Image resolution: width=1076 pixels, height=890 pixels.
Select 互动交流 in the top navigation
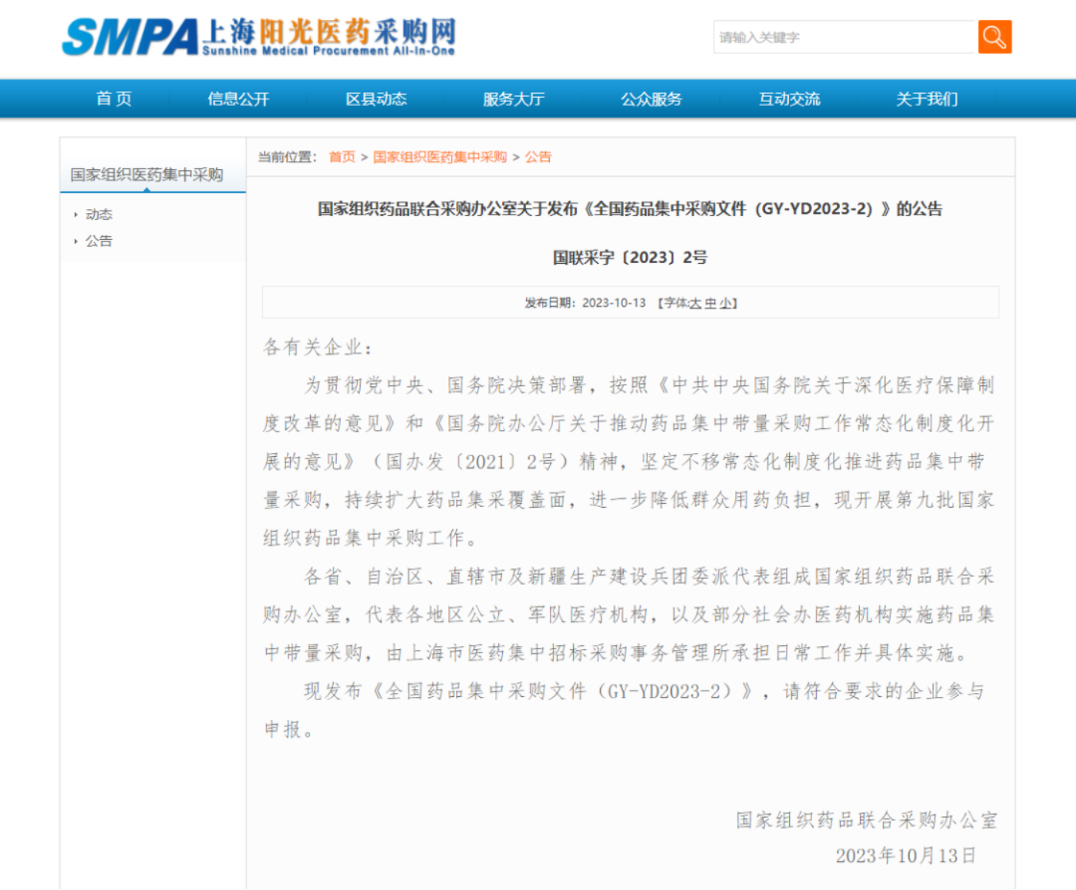(789, 99)
